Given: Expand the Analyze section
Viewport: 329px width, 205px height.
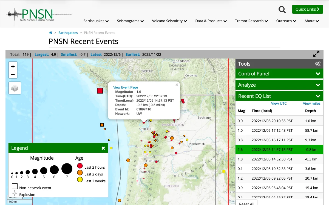Looking at the screenshot, I should (x=279, y=85).
